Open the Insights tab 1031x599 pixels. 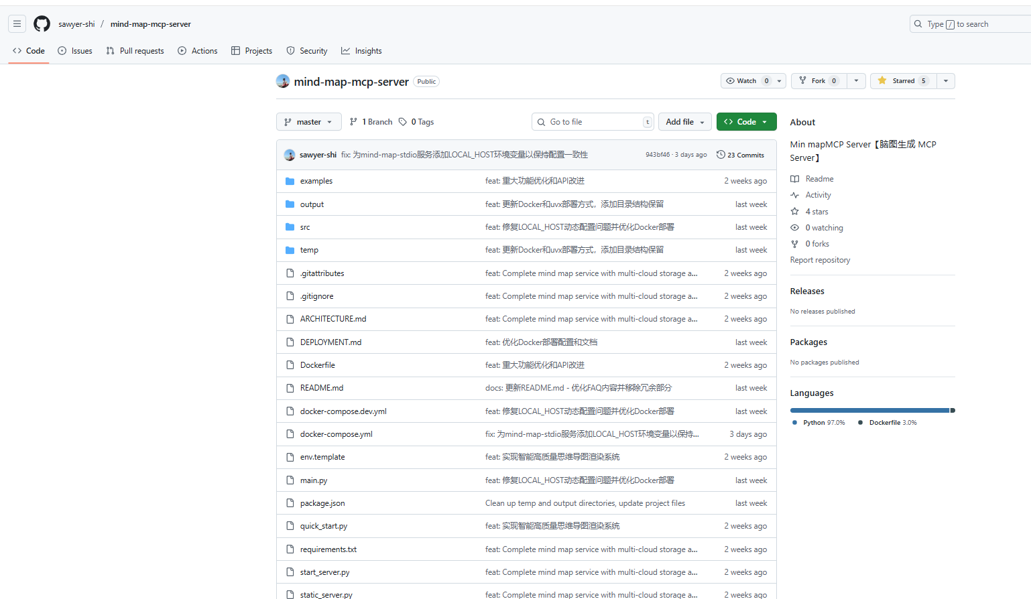(x=361, y=51)
